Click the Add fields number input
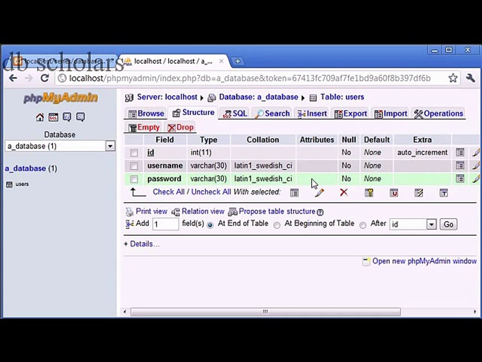 pyautogui.click(x=165, y=224)
